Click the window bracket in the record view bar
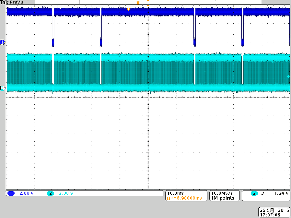 (147, 2)
